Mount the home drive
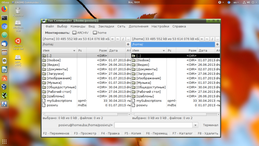Image resolution: width=259 pixels, height=146 pixels. tap(100, 33)
